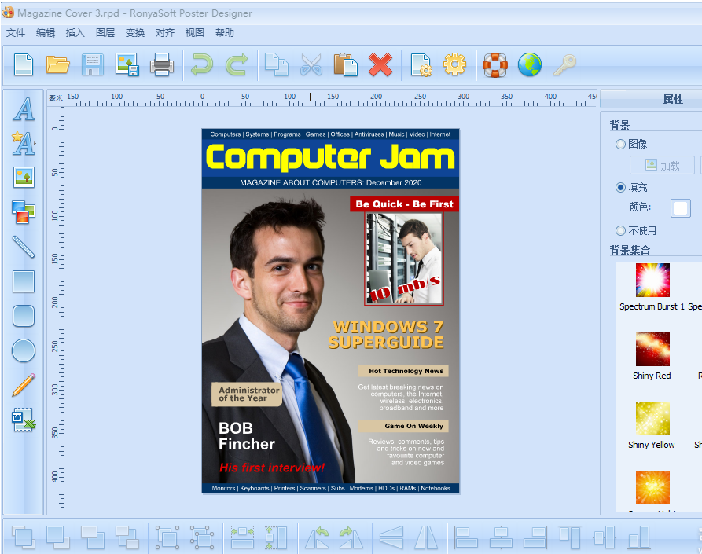Image resolution: width=702 pixels, height=554 pixels.
Task: Select the Hot Technology News label
Action: pos(403,371)
